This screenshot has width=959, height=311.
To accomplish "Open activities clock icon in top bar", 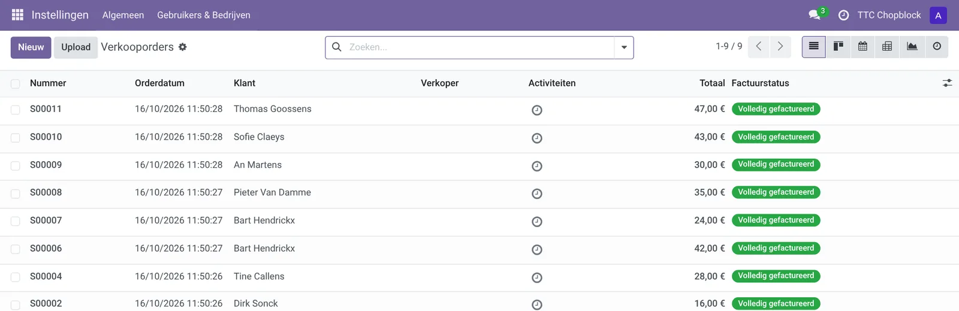I will pos(843,16).
